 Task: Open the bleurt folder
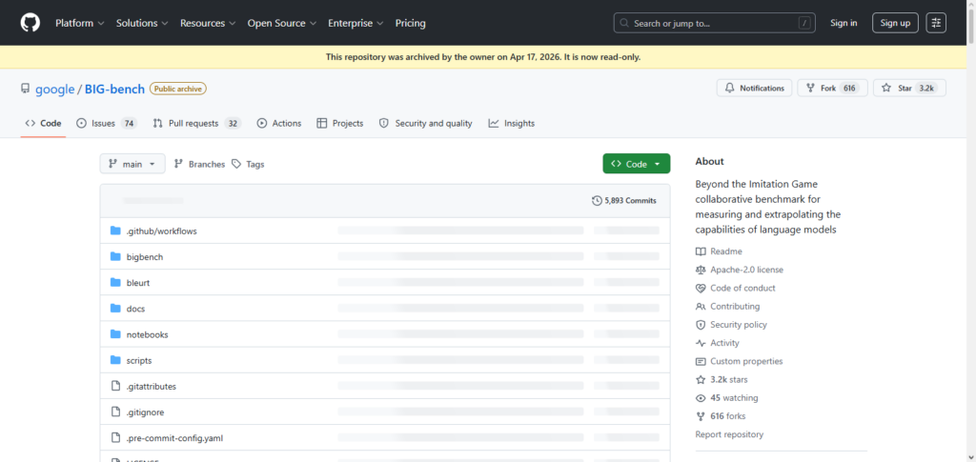[x=138, y=282]
